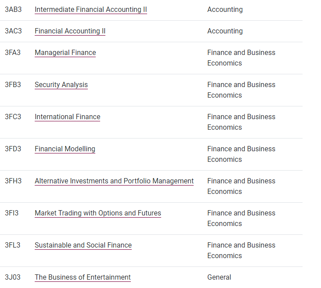Select course code 3AB3

(13, 9)
